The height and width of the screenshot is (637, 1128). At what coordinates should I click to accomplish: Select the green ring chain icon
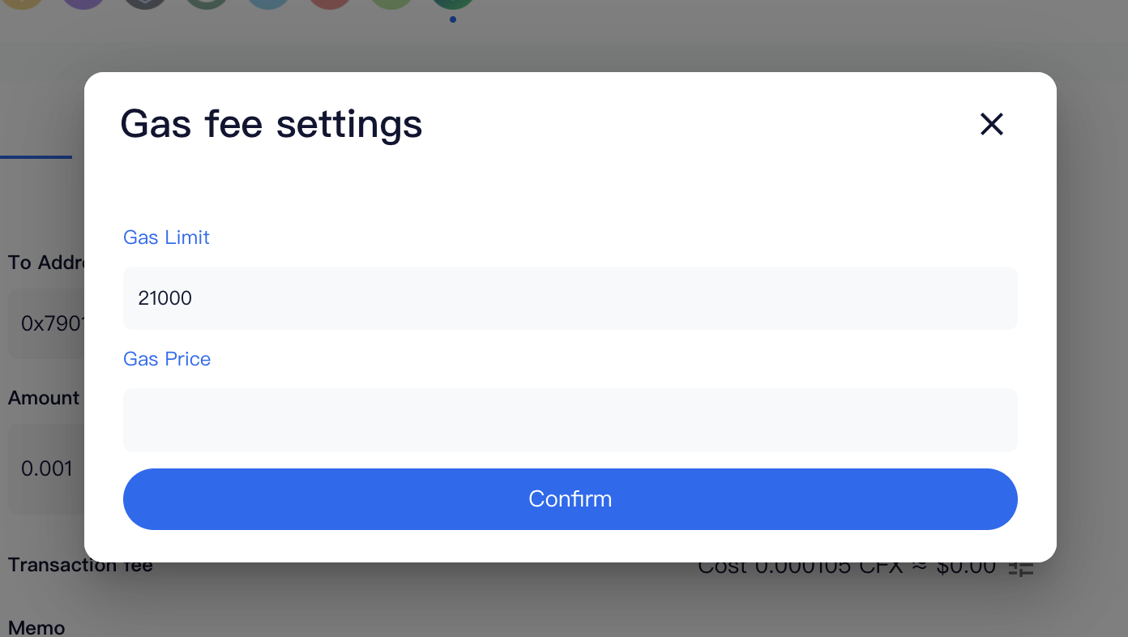[207, 2]
